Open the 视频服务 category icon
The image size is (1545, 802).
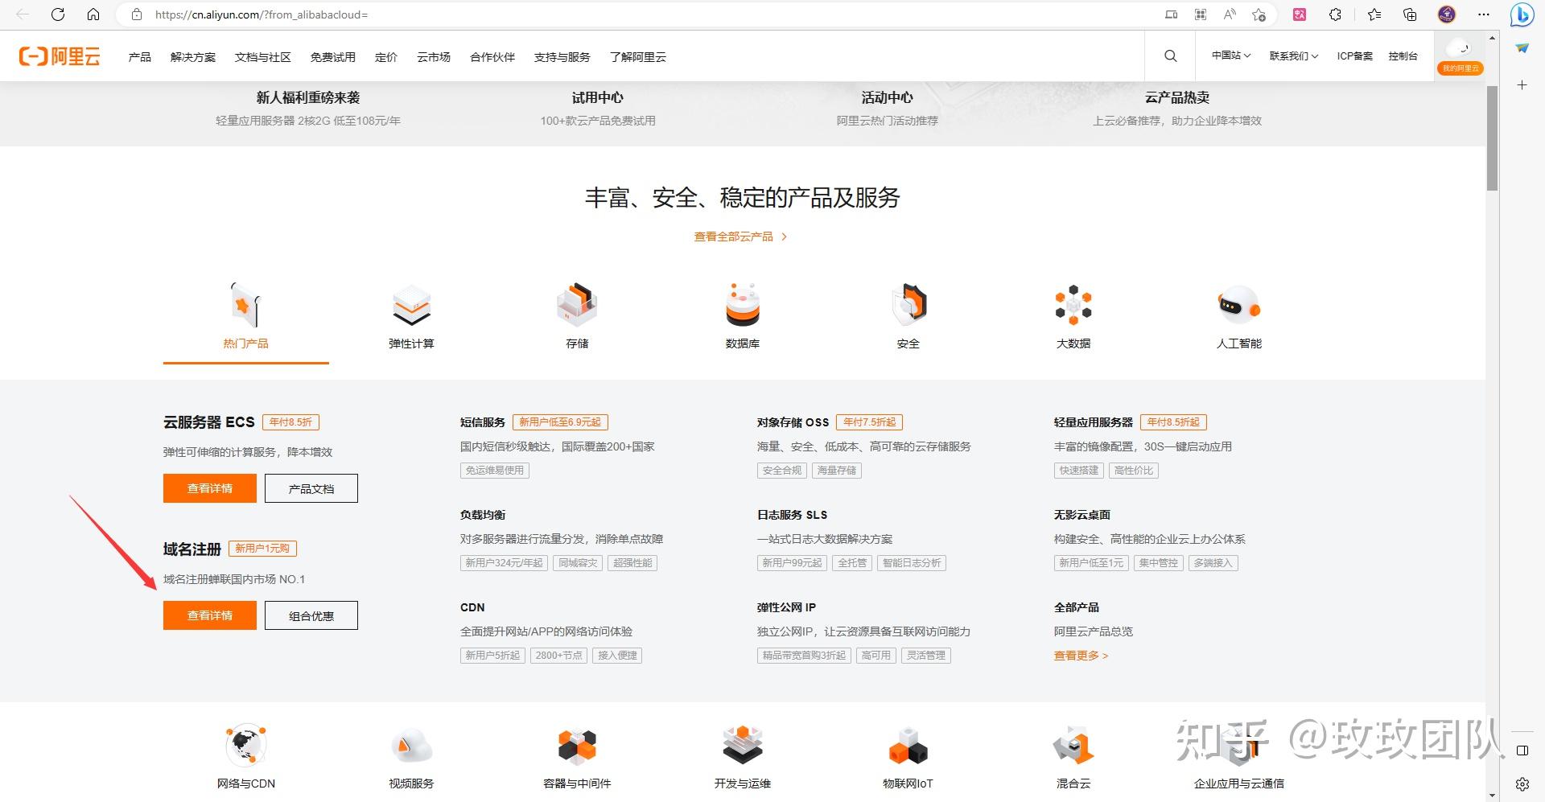tap(411, 744)
